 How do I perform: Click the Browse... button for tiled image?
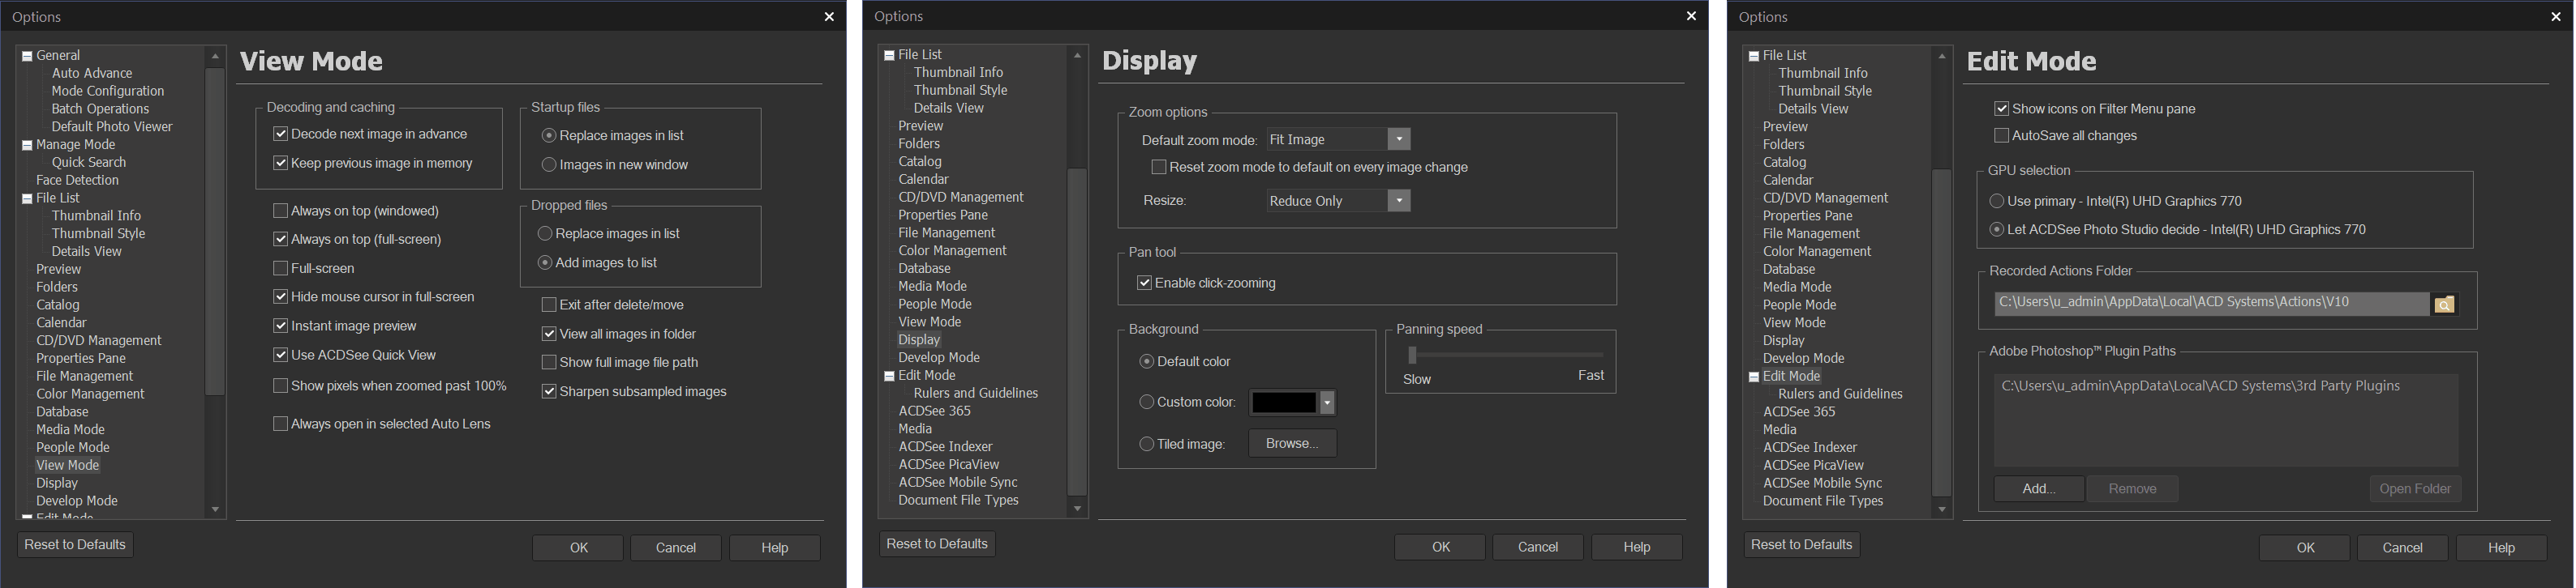tap(1292, 443)
